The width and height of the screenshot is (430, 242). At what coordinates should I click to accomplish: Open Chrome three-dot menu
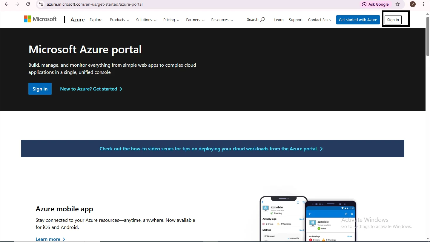click(423, 4)
